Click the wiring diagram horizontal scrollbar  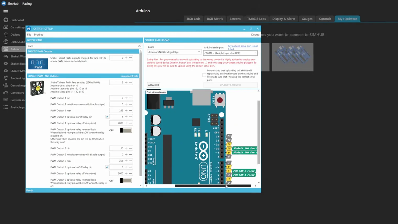click(x=213, y=186)
